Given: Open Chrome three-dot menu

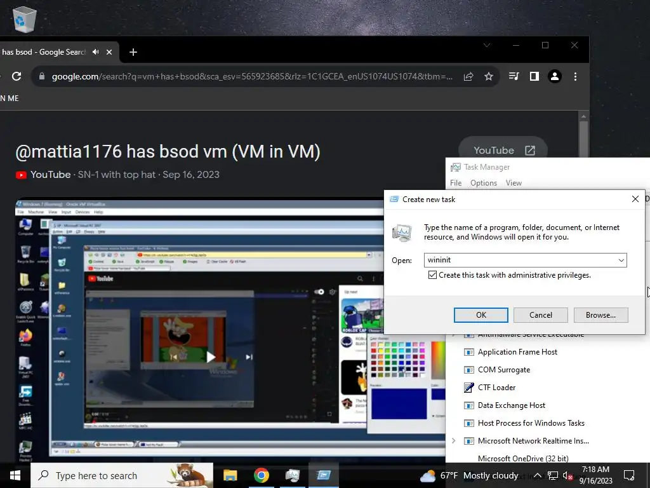Looking at the screenshot, I should coord(575,76).
